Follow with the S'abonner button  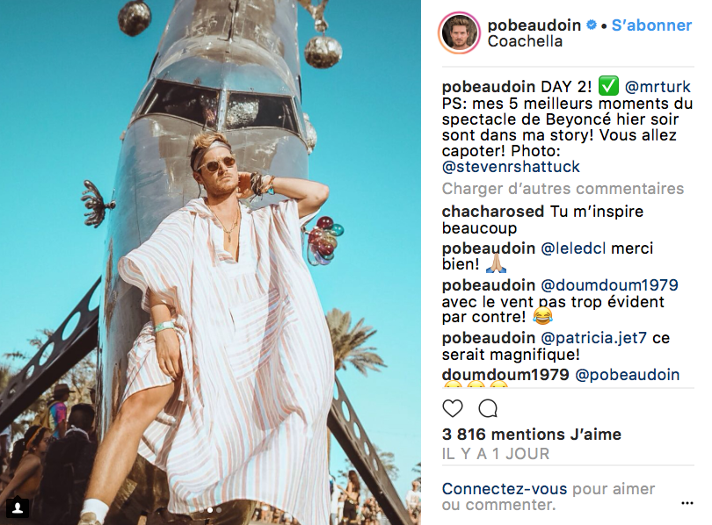tap(651, 25)
